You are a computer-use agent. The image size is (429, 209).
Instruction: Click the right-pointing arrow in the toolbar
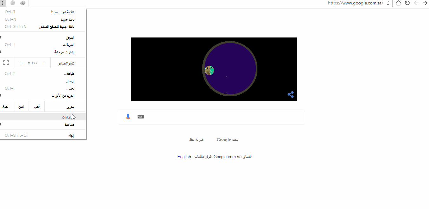pos(425,3)
